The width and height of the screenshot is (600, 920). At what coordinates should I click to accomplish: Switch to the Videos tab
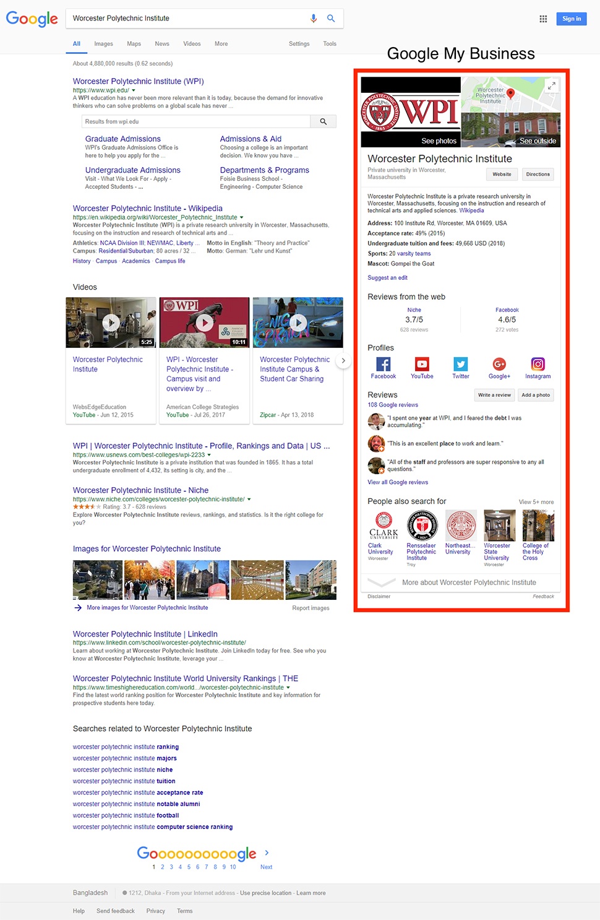pos(192,44)
